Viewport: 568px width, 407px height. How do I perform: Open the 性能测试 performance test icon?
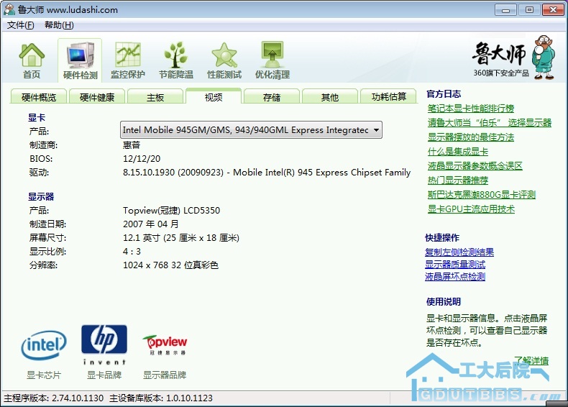click(224, 60)
